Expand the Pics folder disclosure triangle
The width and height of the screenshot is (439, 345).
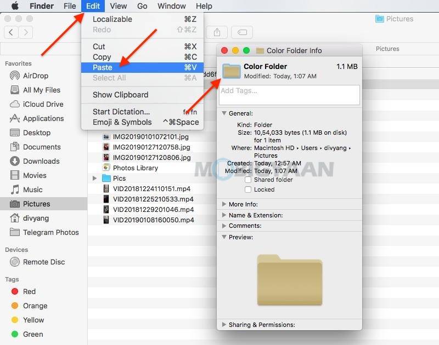pyautogui.click(x=95, y=179)
